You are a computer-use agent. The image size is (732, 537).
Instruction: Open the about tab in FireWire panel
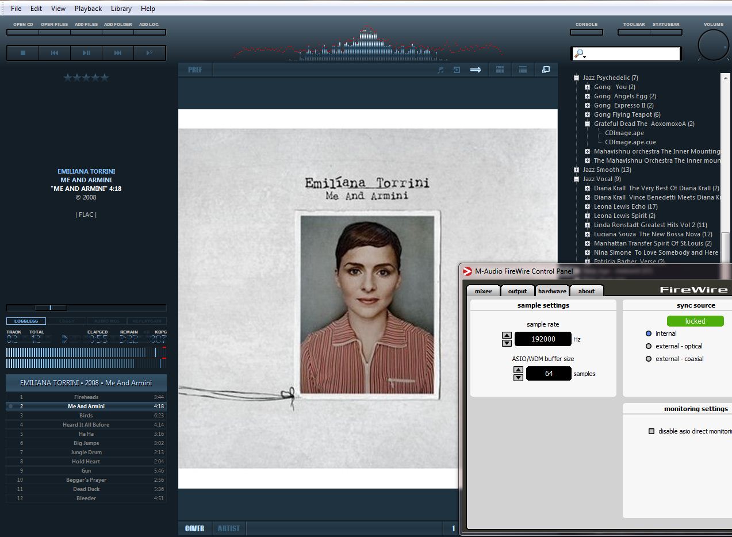coord(587,291)
